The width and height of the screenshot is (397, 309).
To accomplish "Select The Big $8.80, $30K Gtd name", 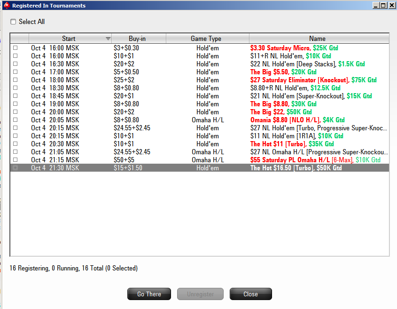I will (x=283, y=104).
